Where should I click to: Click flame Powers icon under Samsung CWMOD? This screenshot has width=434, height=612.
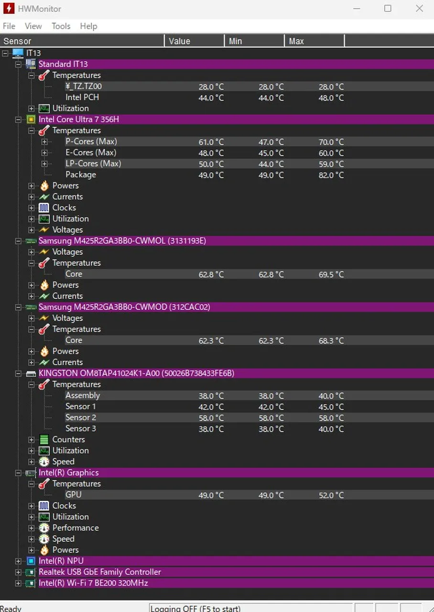tap(44, 351)
